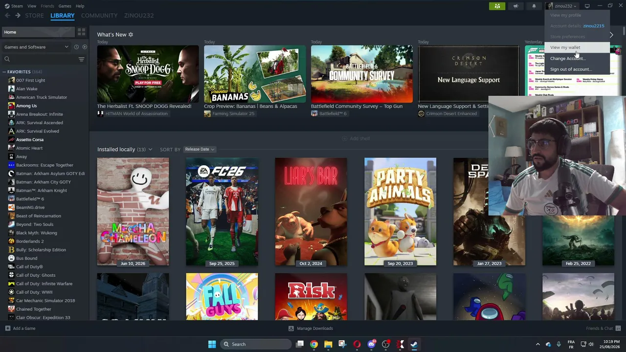Image resolution: width=626 pixels, height=352 pixels.
Task: Select Borderlands 2 in the game list
Action: 30,241
